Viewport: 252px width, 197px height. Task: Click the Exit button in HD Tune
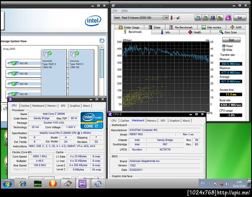coord(240,18)
